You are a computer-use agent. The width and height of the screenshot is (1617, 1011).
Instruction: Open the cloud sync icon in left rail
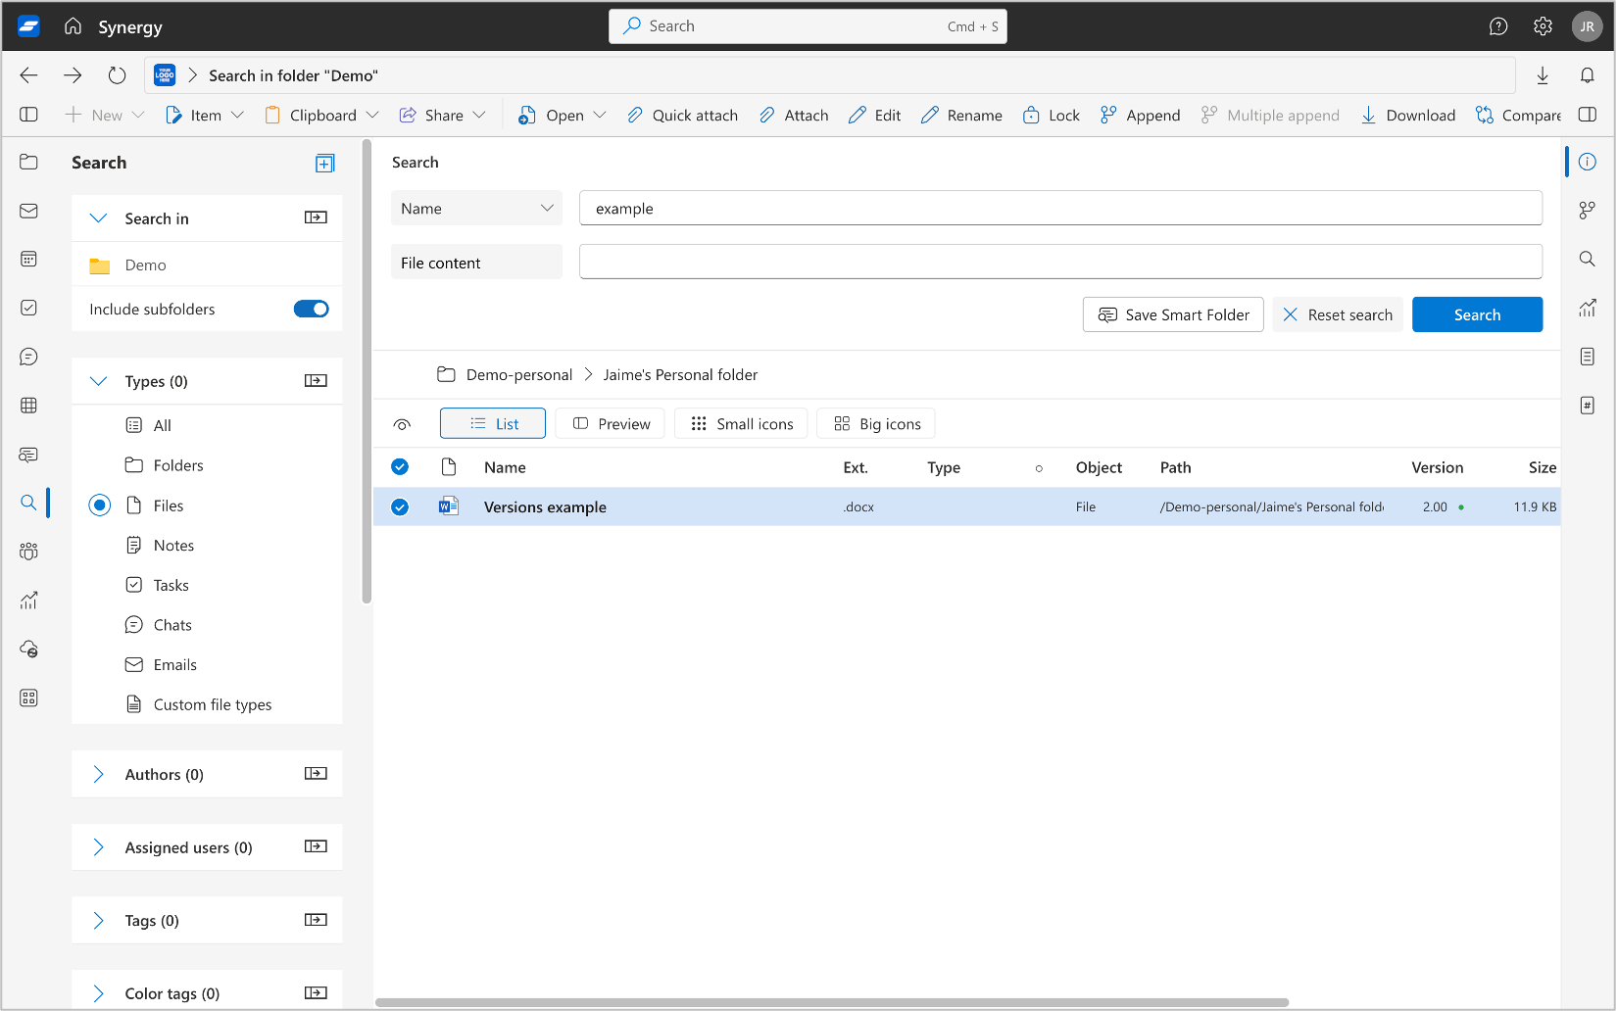[28, 649]
